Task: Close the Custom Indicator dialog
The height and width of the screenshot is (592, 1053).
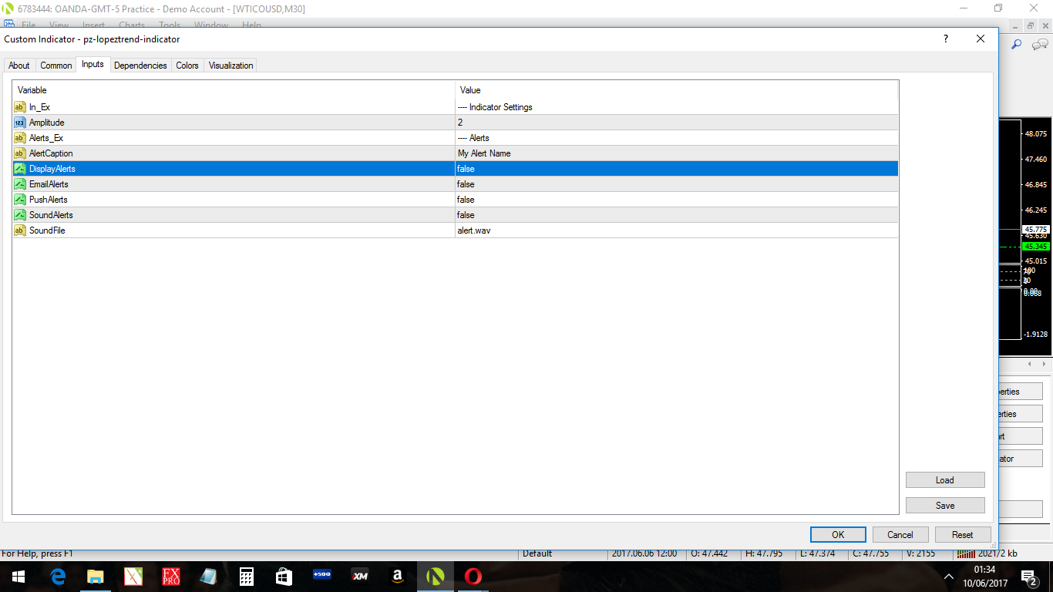Action: (x=981, y=39)
